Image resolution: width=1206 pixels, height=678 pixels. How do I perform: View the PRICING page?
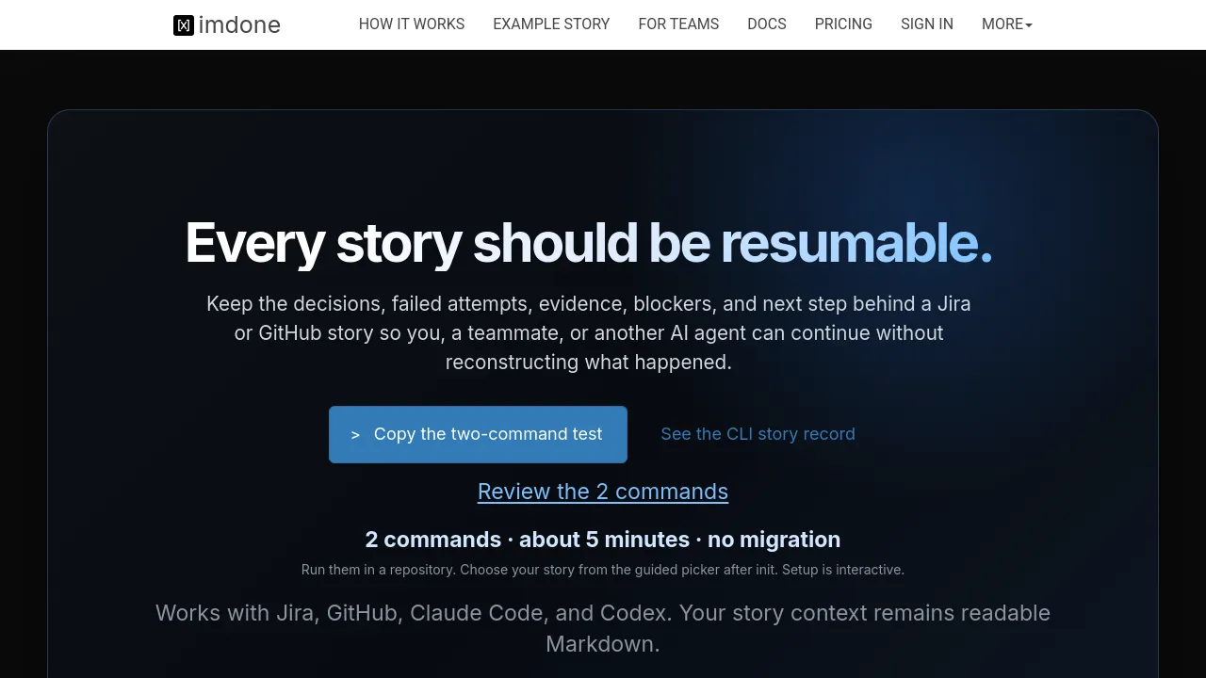(843, 24)
